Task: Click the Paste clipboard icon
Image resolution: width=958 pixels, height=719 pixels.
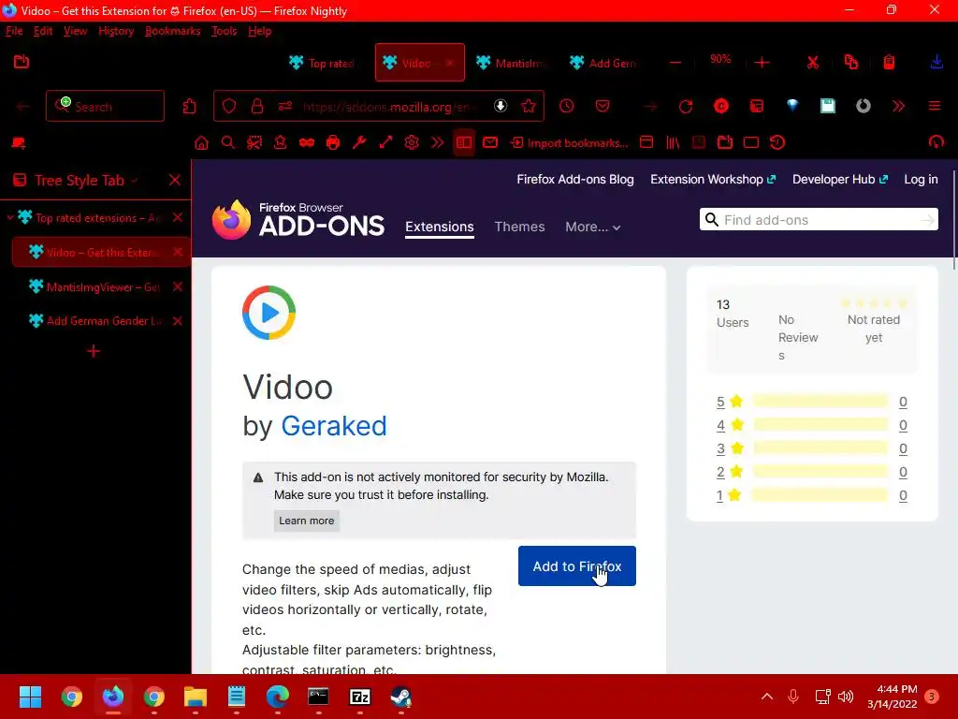Action: point(889,63)
